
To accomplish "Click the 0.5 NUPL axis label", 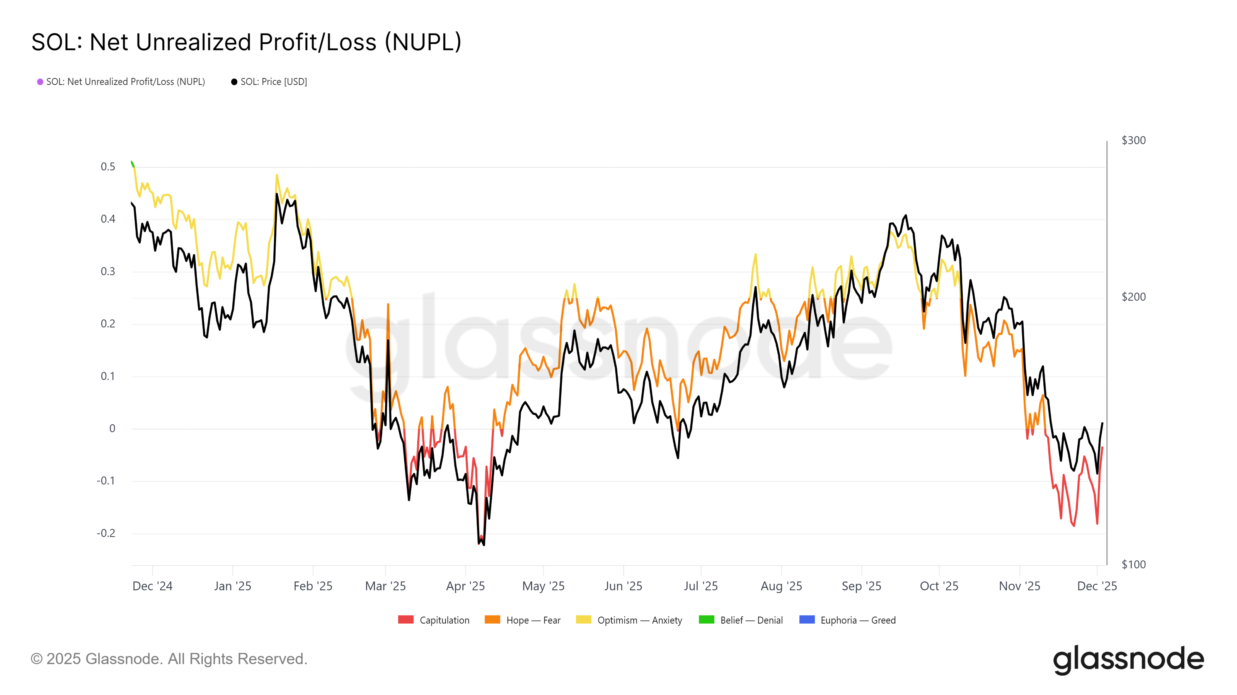I will pos(108,167).
